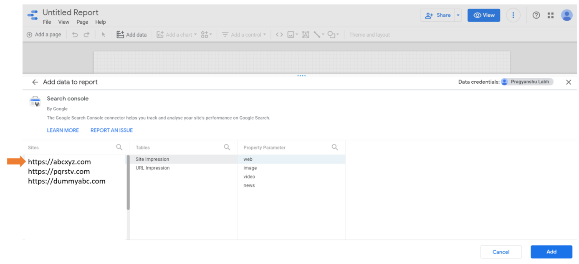Rename the Untitled Report title
Viewport: 579px width, 264px height.
[x=71, y=12]
